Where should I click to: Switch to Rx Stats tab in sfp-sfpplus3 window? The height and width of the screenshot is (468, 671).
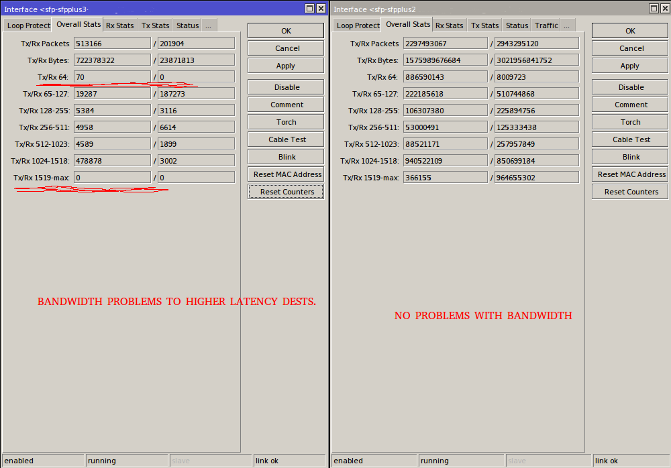click(120, 25)
